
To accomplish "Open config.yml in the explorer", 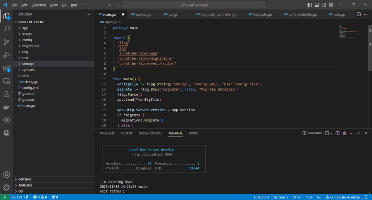I will coord(54,88).
